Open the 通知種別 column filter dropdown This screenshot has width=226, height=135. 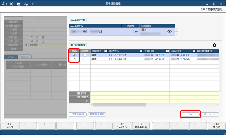coord(106,51)
